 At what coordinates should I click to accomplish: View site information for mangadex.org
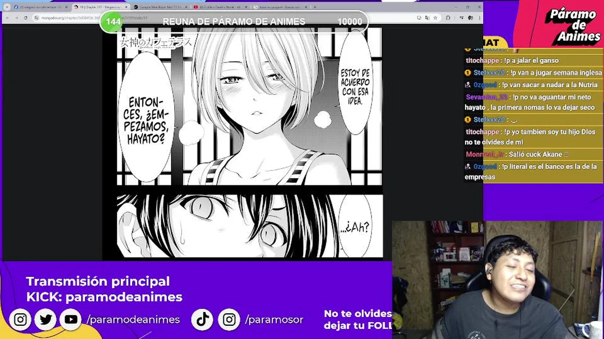(x=37, y=18)
